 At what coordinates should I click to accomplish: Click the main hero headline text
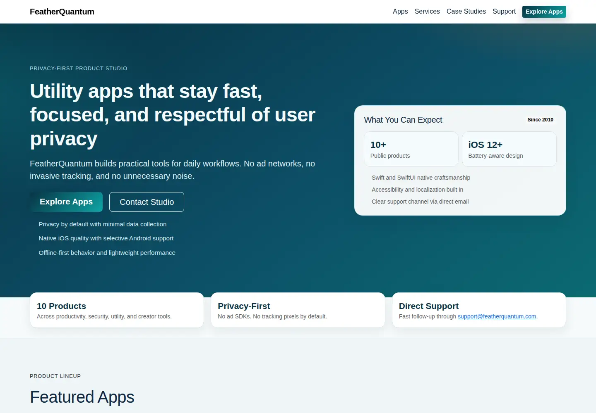tap(173, 115)
